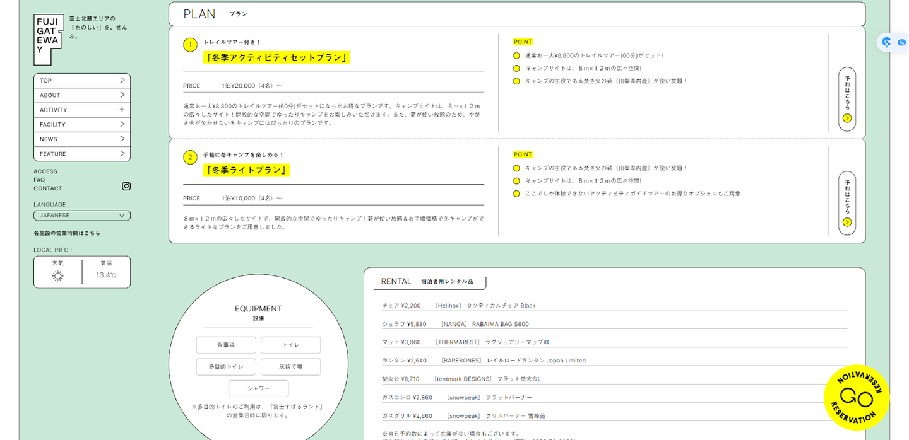
Task: Click the EQUIPMENT 設備 heading
Action: click(258, 313)
